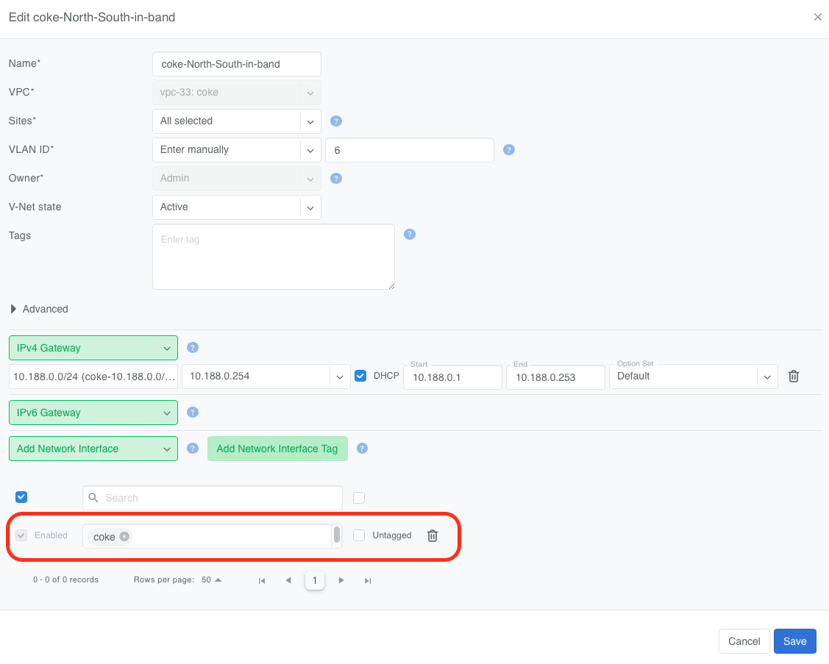This screenshot has width=829, height=664.
Task: Click help icon next to Sites field
Action: coord(336,121)
